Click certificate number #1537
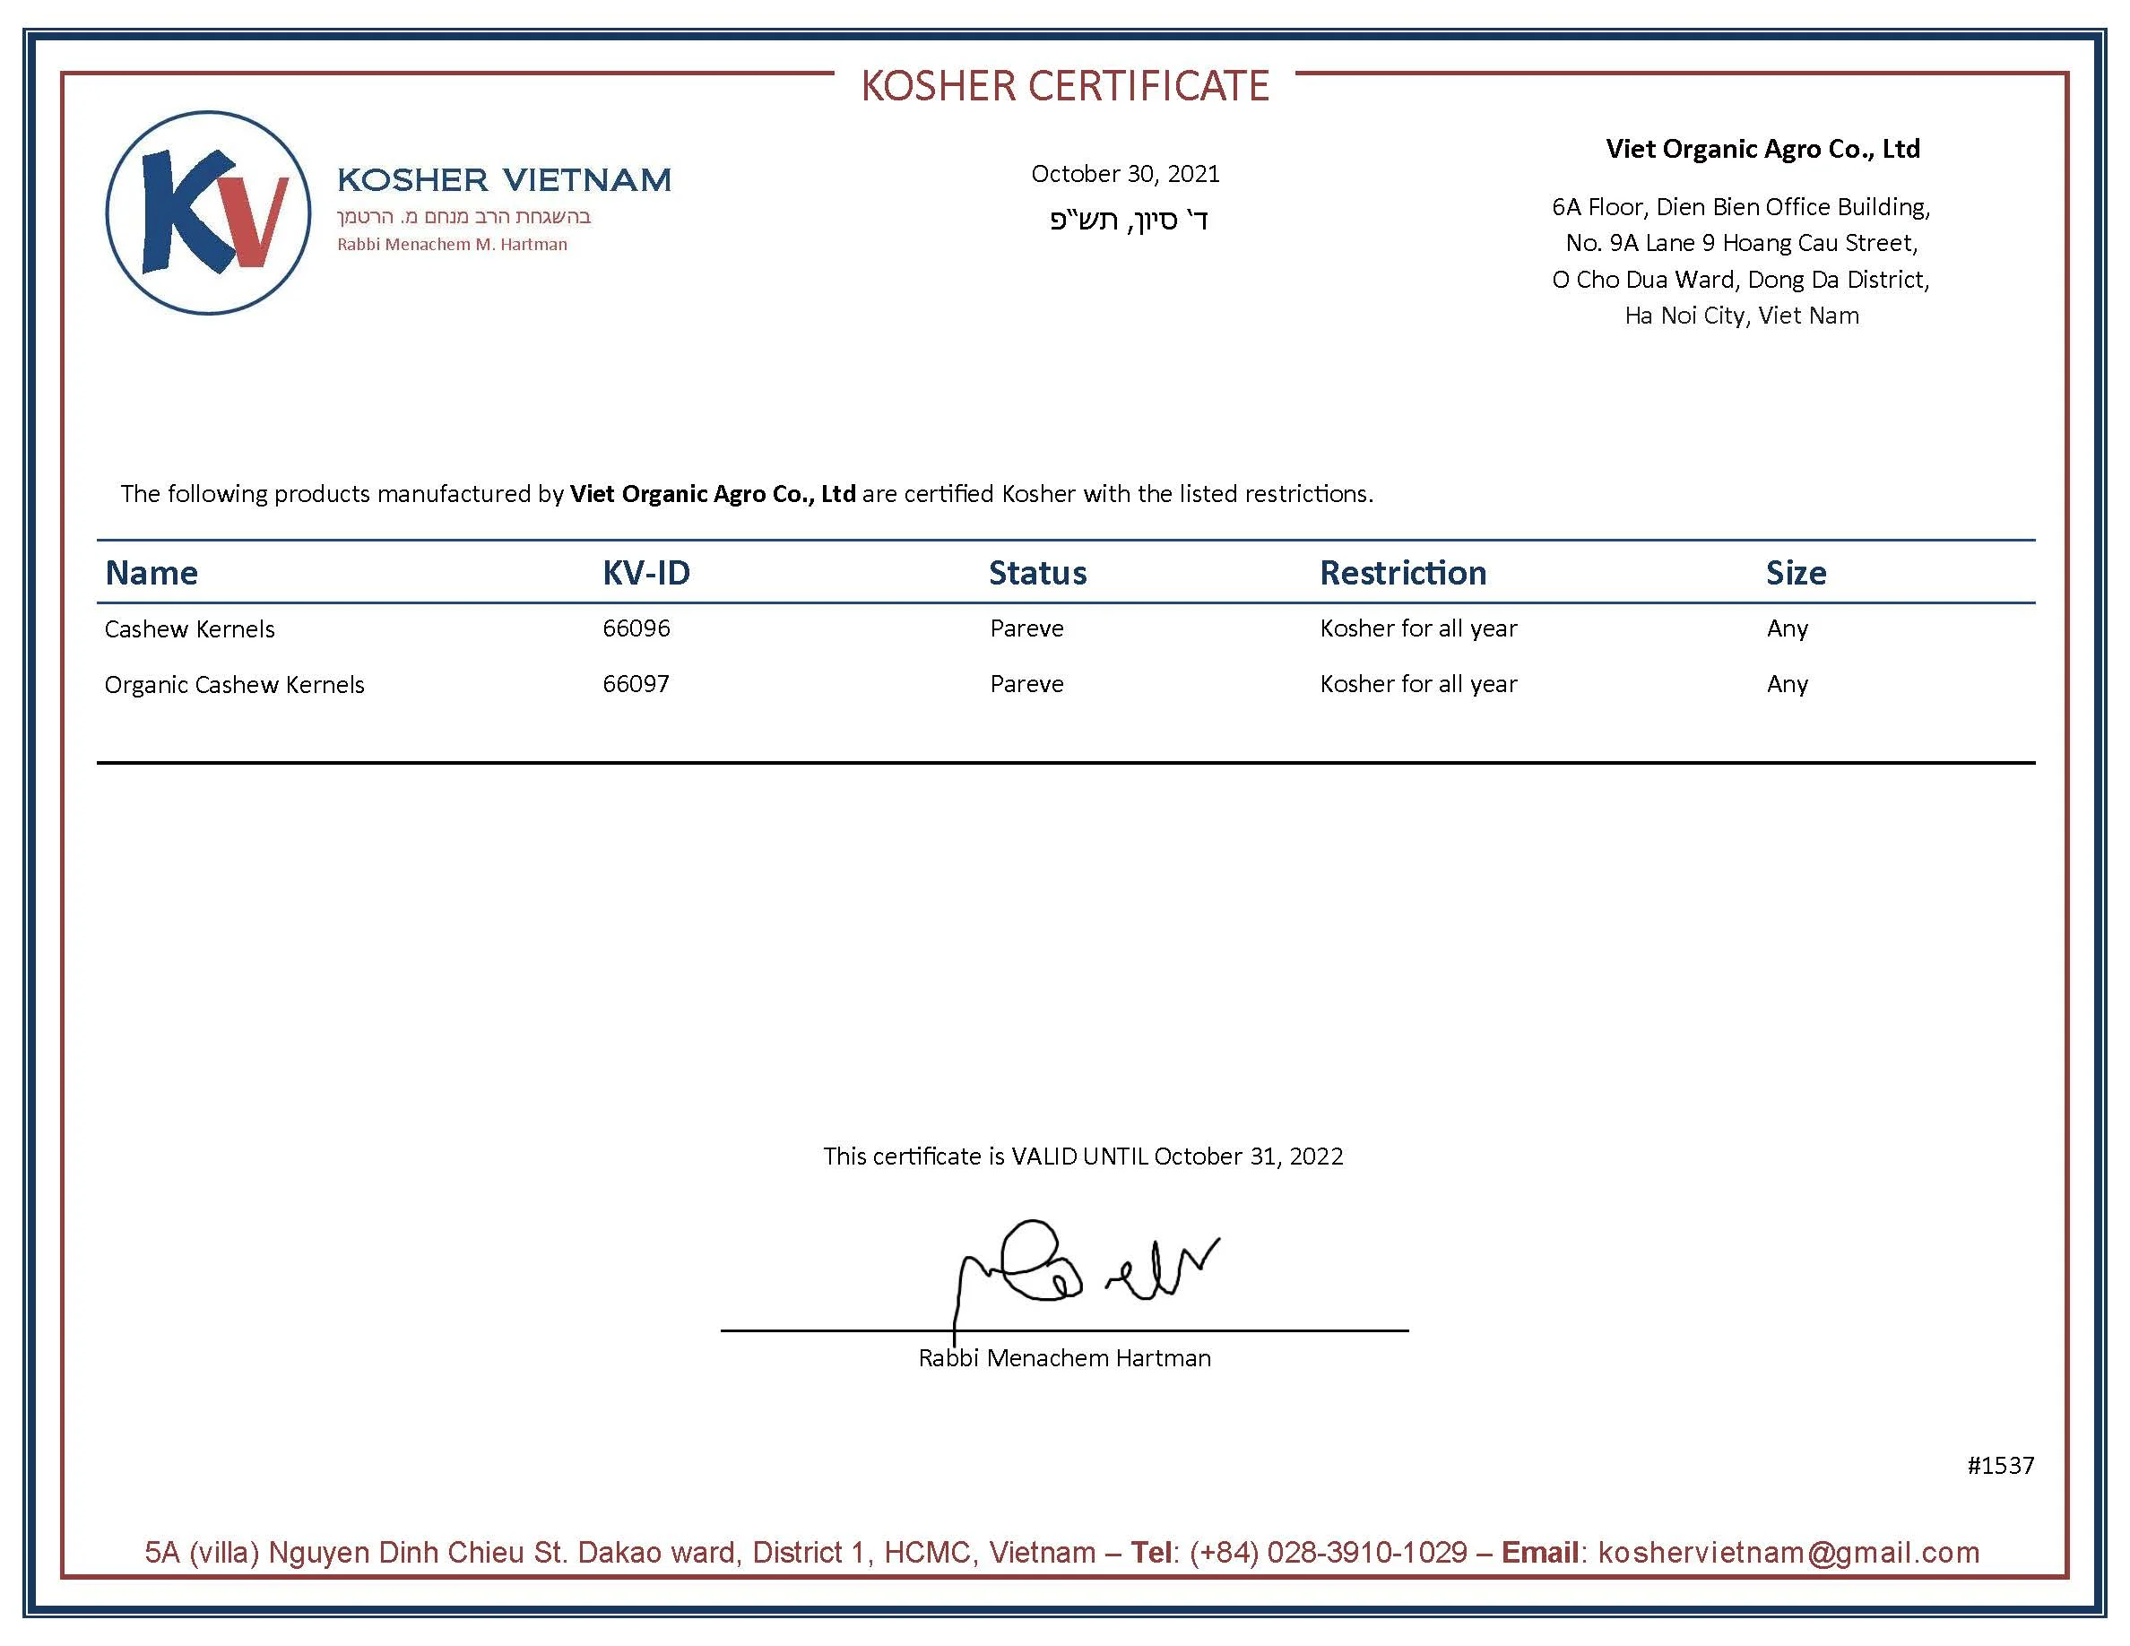2130x1646 pixels. coord(1999,1465)
